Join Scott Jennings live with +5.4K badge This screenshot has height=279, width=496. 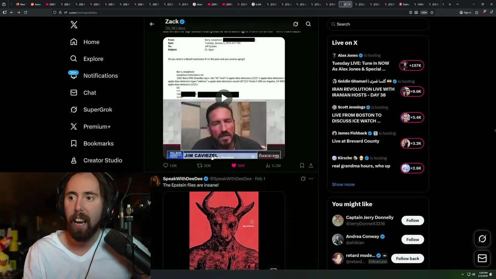[412, 117]
